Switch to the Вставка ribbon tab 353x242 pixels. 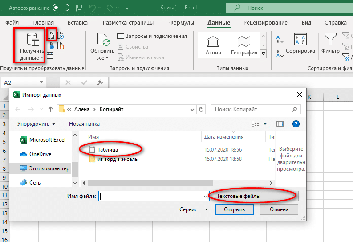point(78,23)
